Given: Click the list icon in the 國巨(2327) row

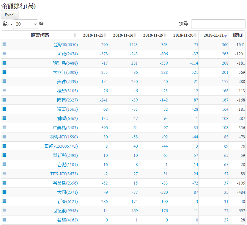Looking at the screenshot, I should click(x=4, y=100).
